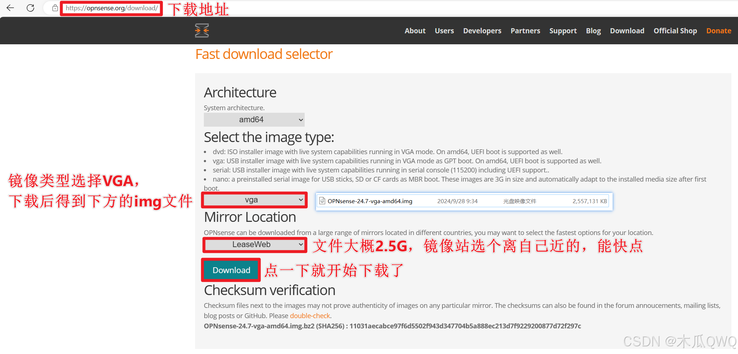738x354 pixels.
Task: Open the About menu
Action: (415, 31)
